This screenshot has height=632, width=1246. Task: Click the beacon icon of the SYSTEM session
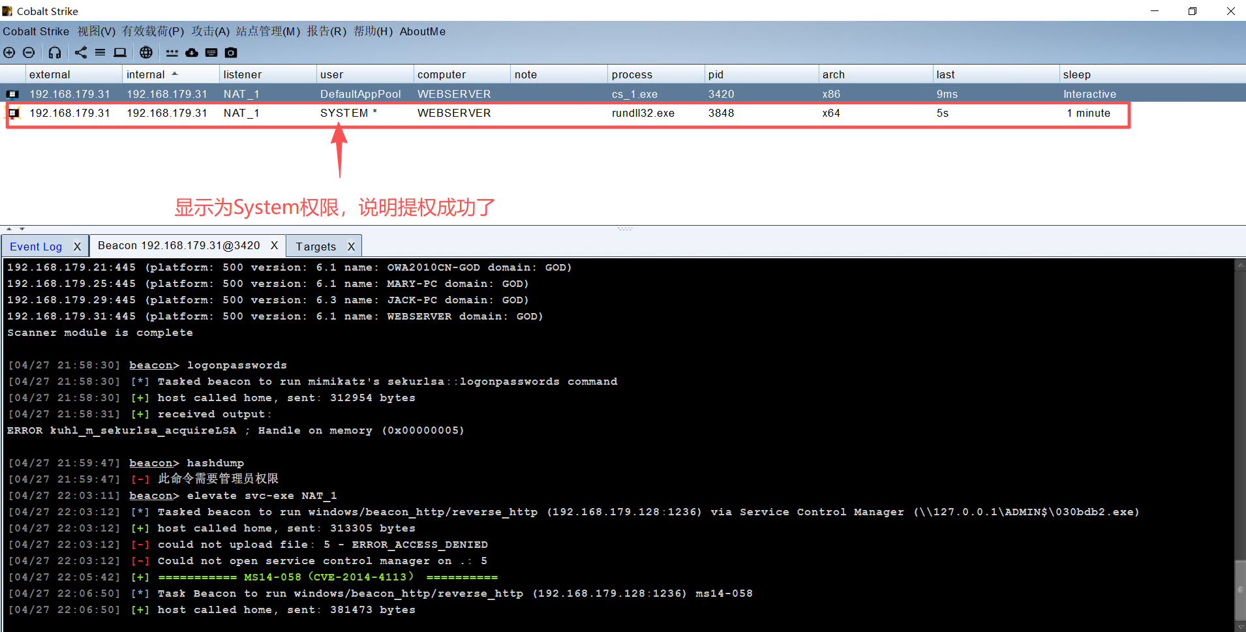coord(13,113)
